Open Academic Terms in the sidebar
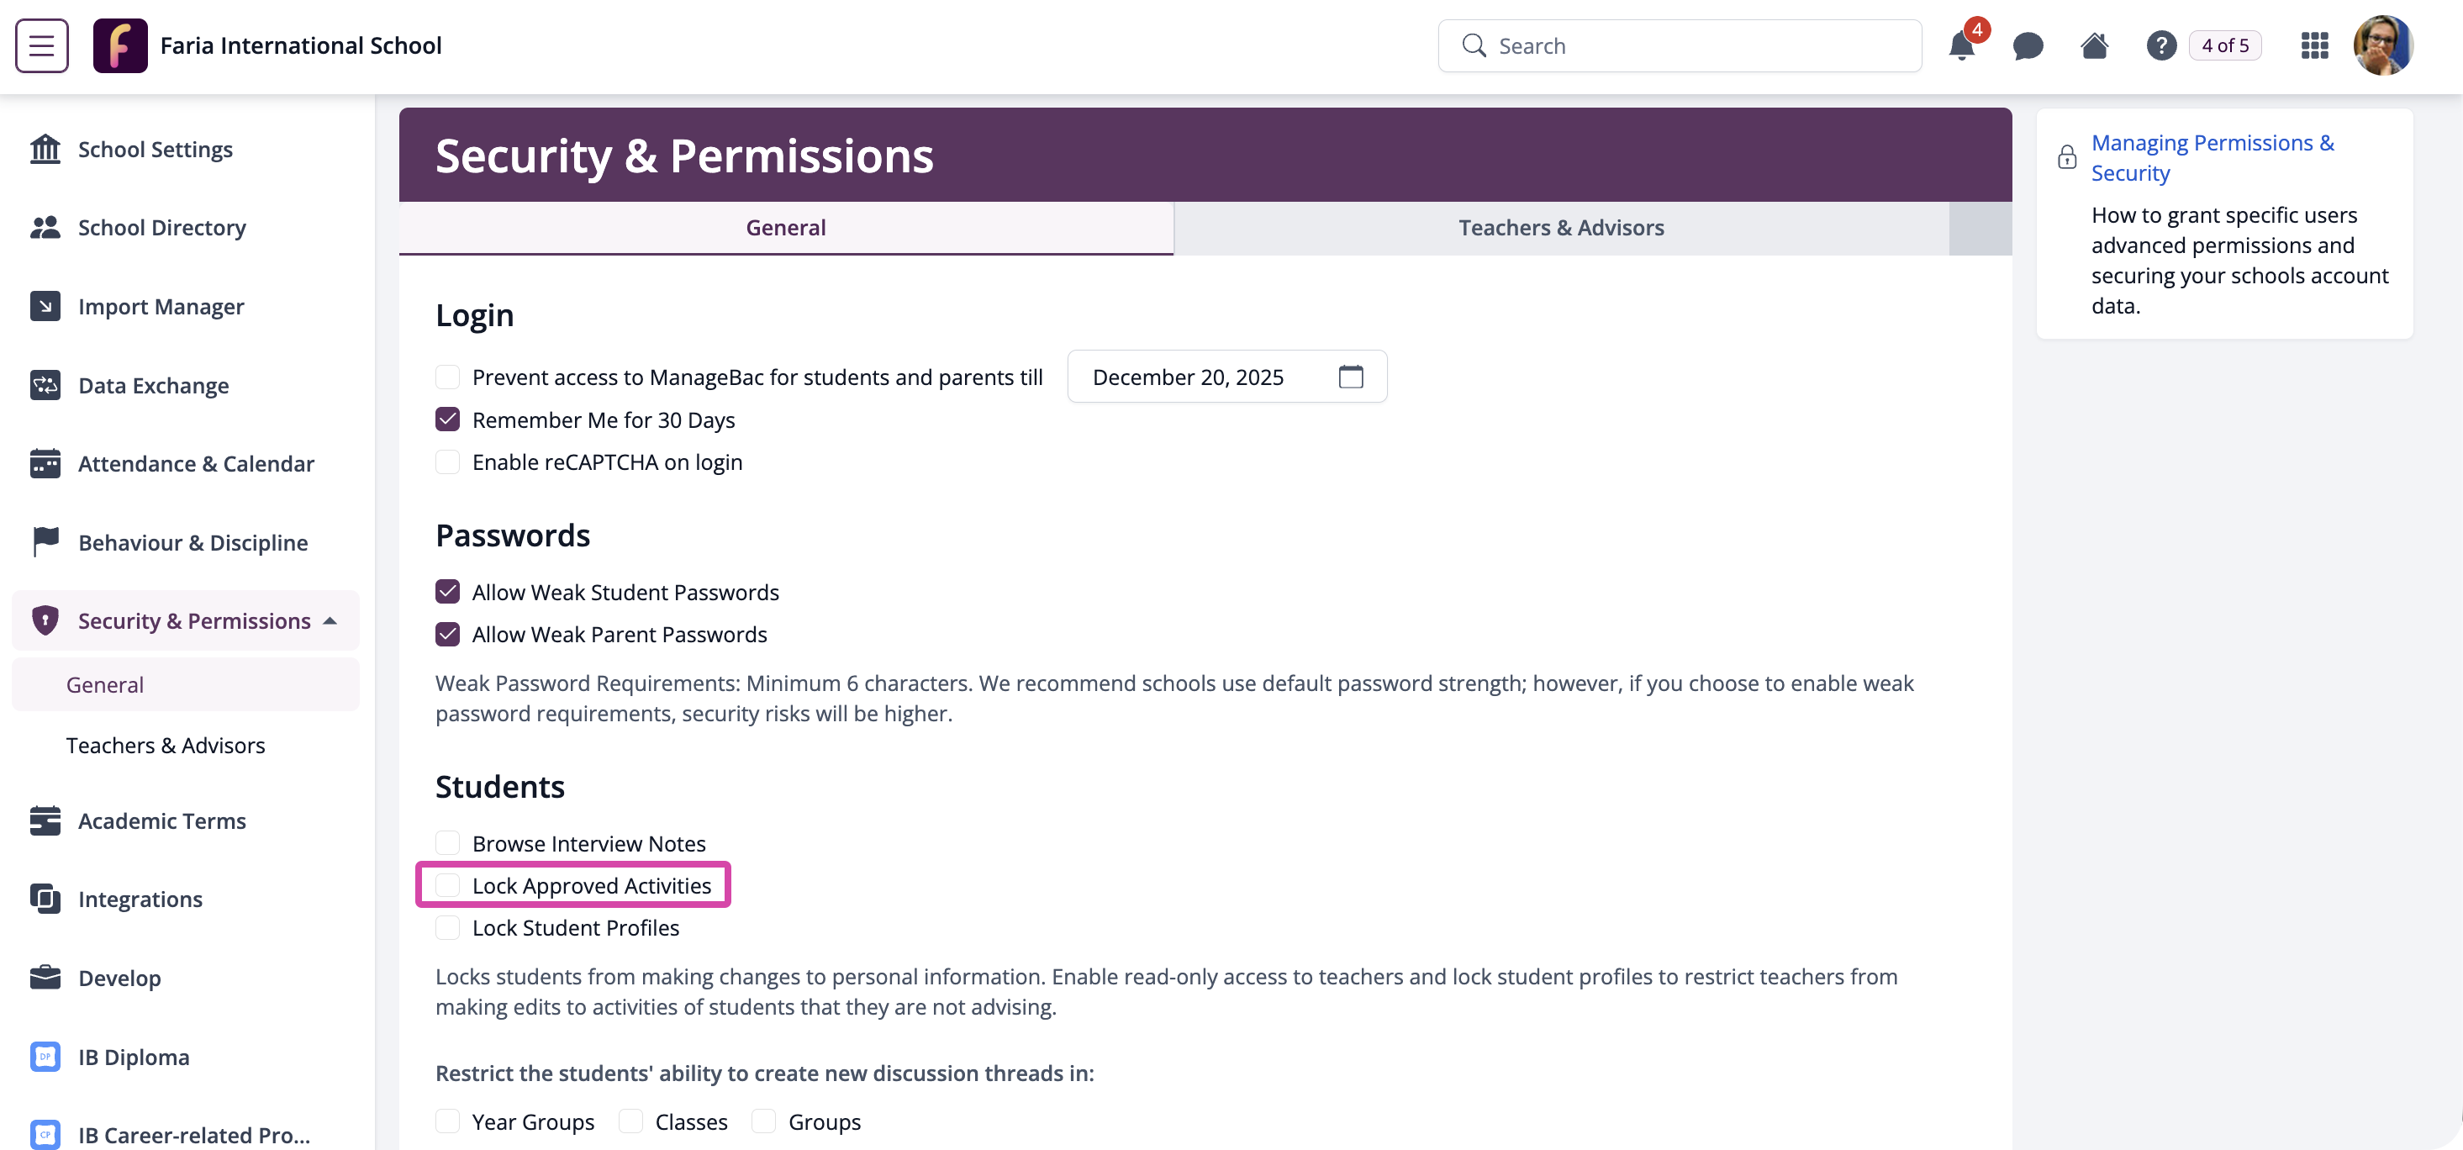 point(161,820)
